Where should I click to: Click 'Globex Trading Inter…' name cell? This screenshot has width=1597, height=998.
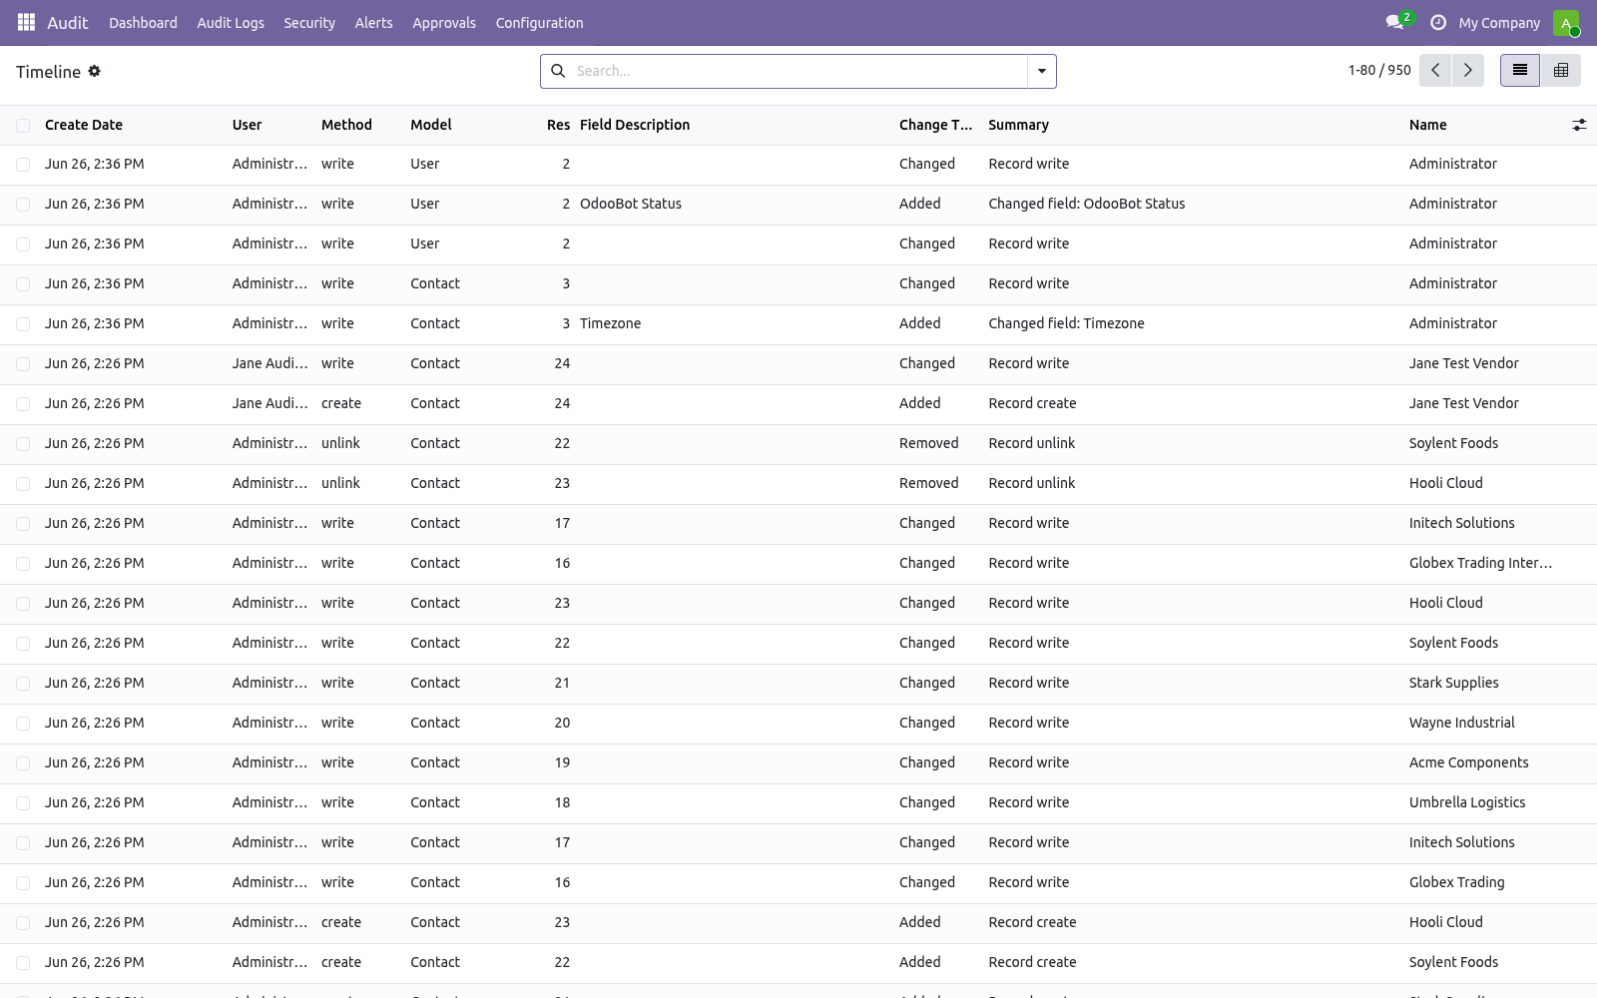point(1480,563)
